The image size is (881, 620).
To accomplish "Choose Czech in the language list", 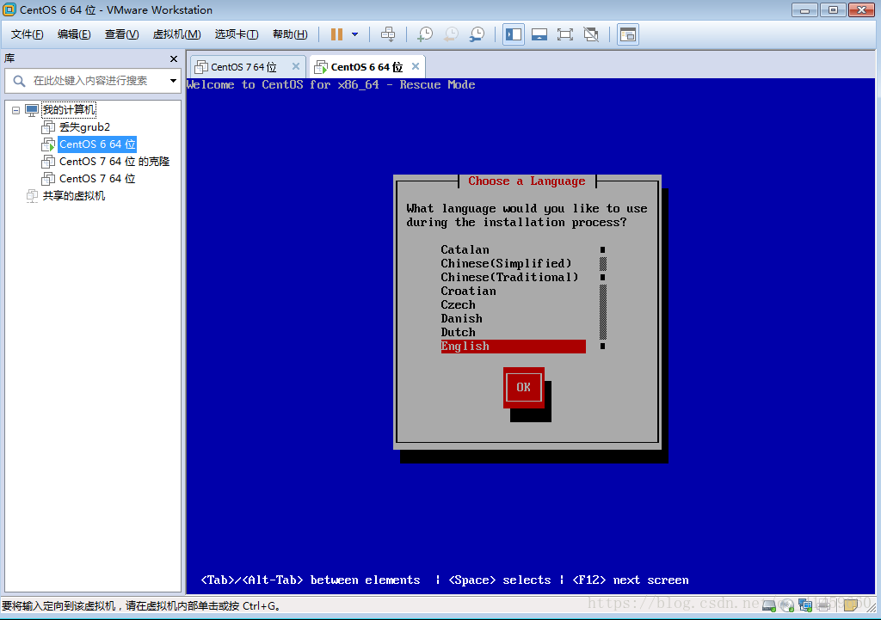I will (458, 304).
